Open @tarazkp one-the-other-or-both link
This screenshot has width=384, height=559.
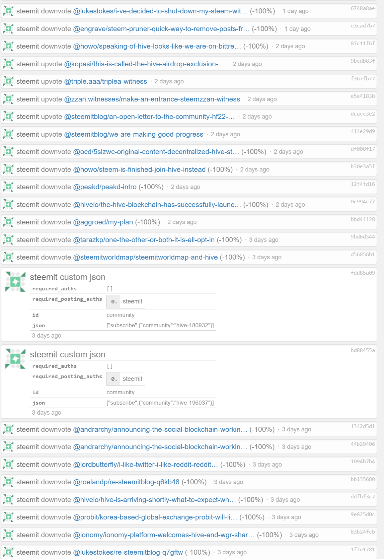tap(144, 240)
